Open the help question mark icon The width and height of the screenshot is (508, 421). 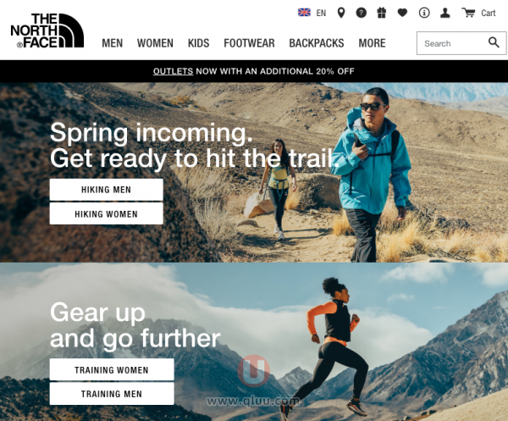(x=362, y=13)
